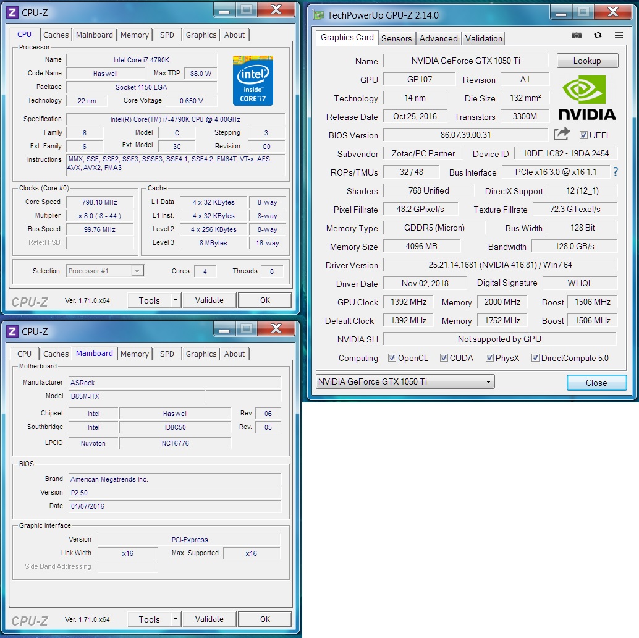
Task: Select SPD tab in top CPU-Z window
Action: click(167, 35)
